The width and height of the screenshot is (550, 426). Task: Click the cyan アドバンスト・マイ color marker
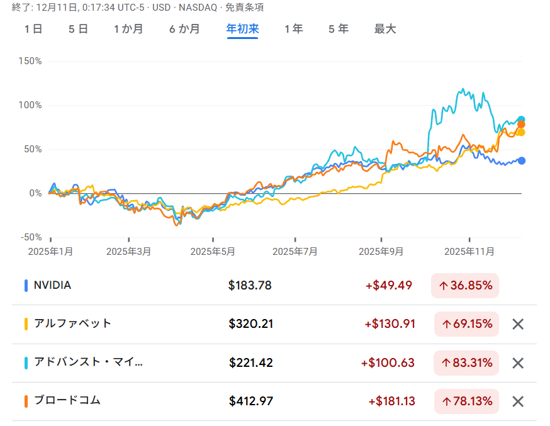tap(26, 363)
